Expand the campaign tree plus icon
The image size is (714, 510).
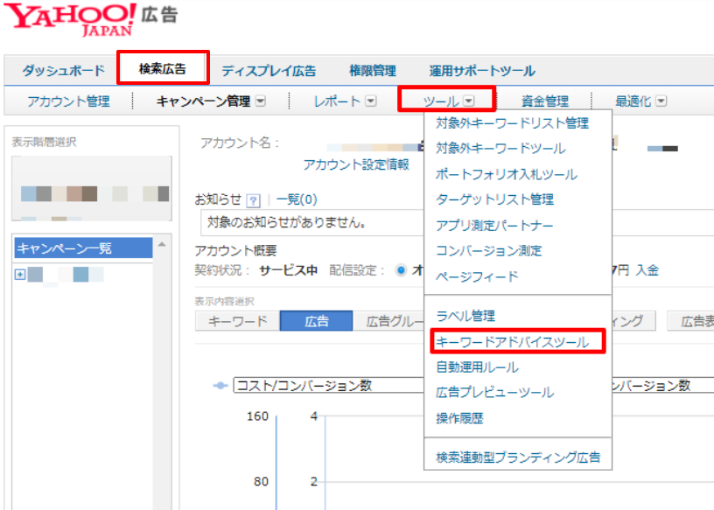click(x=20, y=275)
